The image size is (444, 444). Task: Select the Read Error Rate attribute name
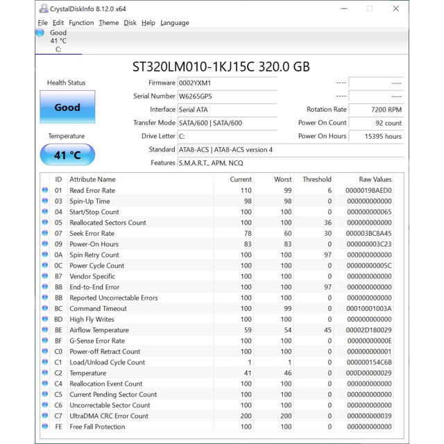click(92, 190)
